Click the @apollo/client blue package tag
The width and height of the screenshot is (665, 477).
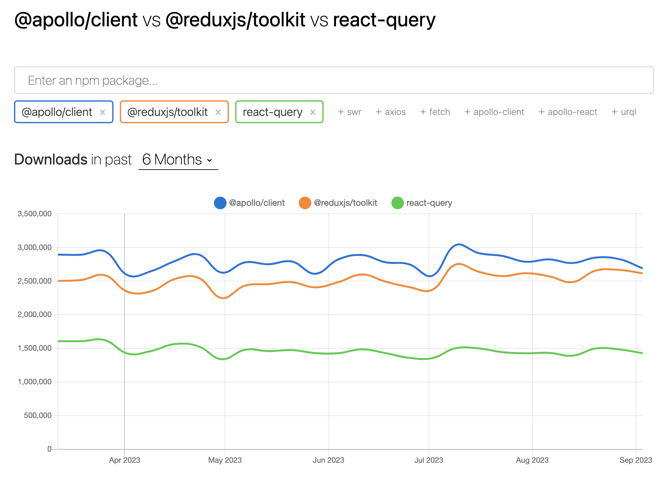click(57, 112)
